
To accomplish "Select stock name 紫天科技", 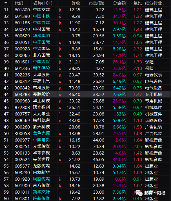I will [41, 127].
